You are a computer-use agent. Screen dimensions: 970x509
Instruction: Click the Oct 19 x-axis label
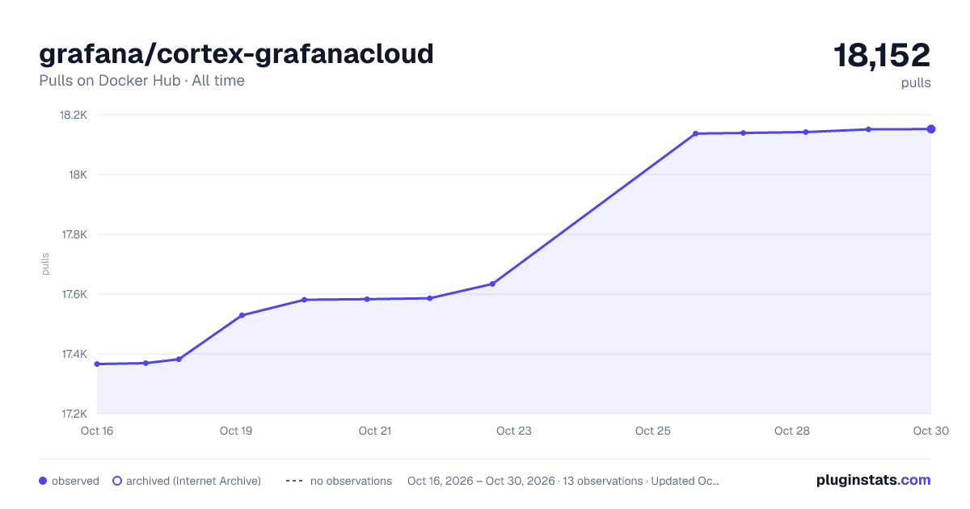[236, 431]
